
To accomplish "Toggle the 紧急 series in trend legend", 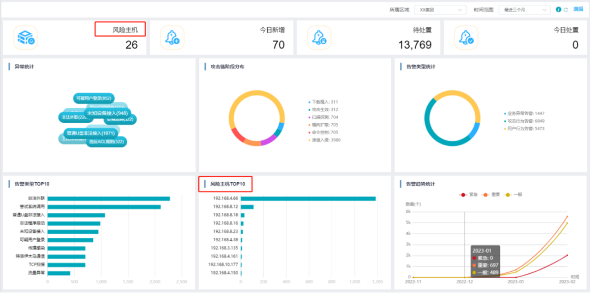I will click(x=469, y=195).
